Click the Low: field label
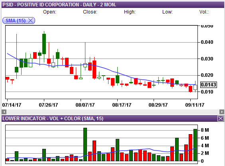This screenshot has height=166, width=225. [168, 12]
